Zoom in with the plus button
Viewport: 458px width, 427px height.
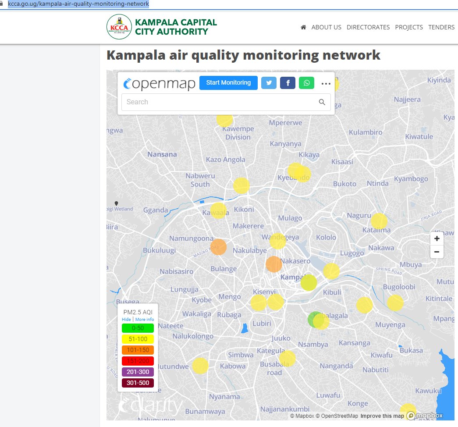pyautogui.click(x=437, y=238)
